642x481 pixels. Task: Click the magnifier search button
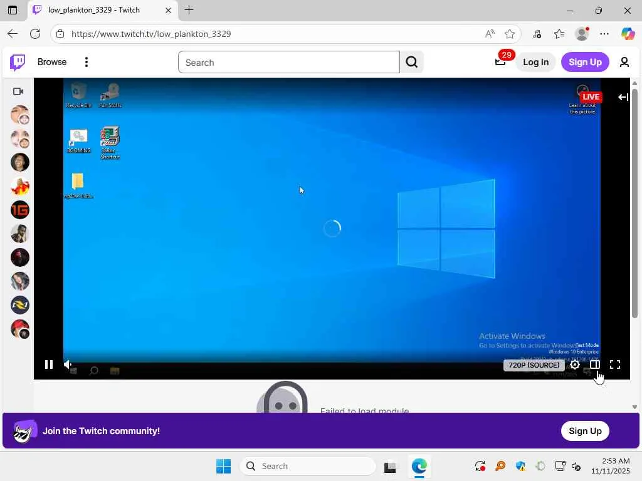(411, 62)
